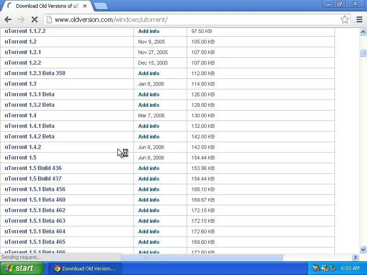Viewport: 367px width, 275px height.
Task: Open uTorrent 1.5.1 Beta 465 link
Action: coord(35,242)
